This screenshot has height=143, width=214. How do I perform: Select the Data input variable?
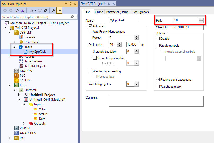42,119
